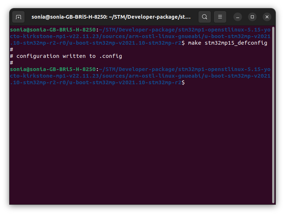Open a new terminal tab
Viewport: 285px width, 215px height.
click(18, 17)
